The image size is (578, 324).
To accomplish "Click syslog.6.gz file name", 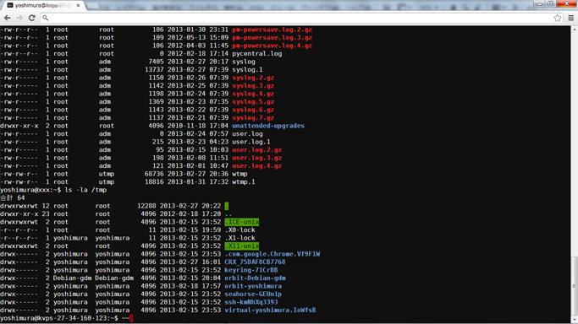I will pyautogui.click(x=253, y=110).
